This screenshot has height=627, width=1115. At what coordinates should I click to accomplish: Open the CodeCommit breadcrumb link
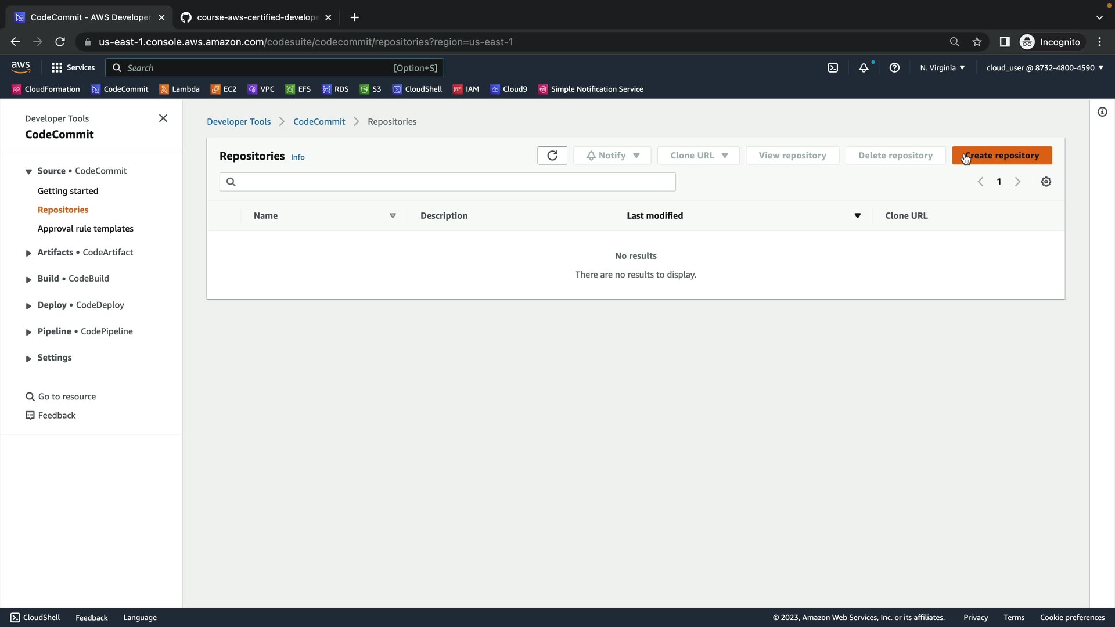tap(319, 122)
